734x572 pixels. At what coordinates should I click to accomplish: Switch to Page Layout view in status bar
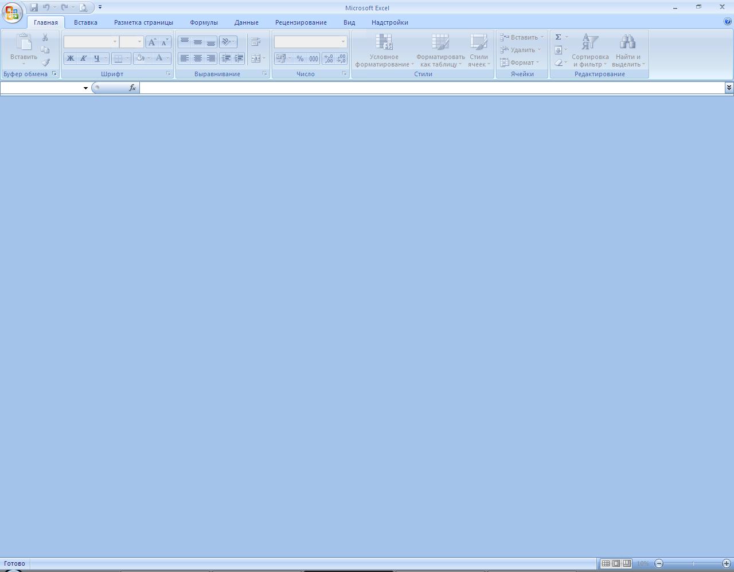click(x=616, y=563)
